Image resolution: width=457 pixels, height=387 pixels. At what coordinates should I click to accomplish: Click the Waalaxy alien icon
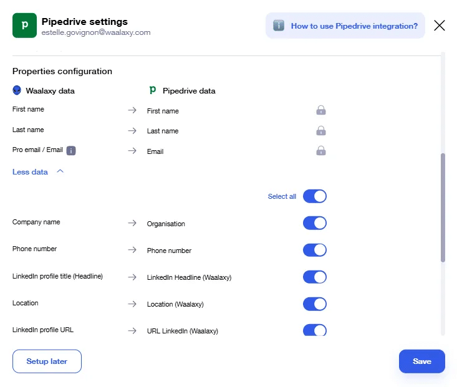click(x=17, y=90)
